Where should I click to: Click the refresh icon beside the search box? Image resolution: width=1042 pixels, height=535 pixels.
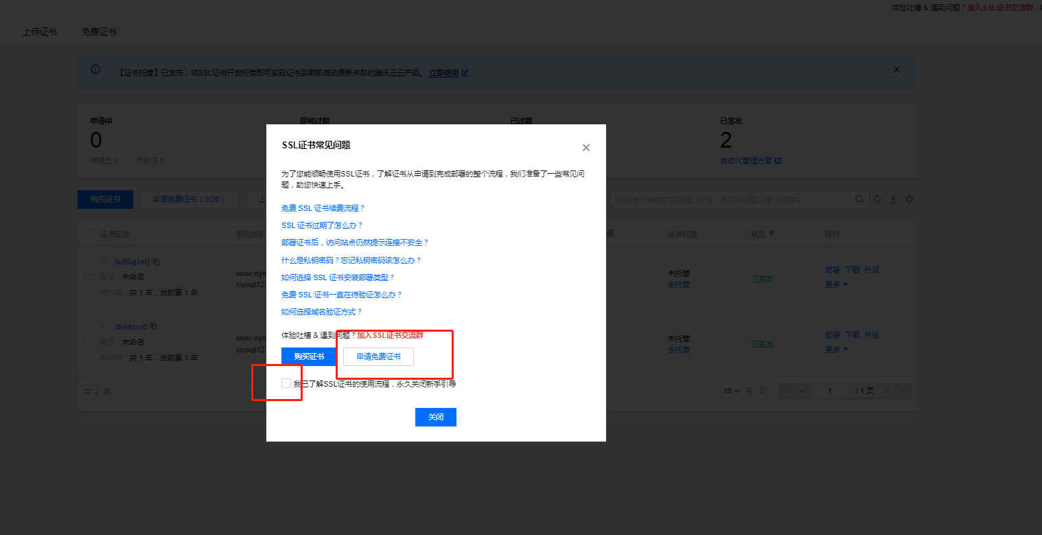coord(877,200)
